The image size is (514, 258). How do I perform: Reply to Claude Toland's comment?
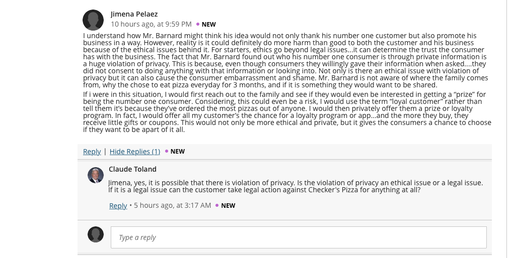[x=118, y=206]
